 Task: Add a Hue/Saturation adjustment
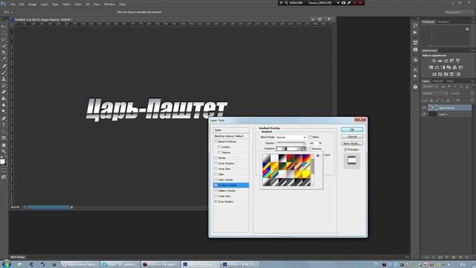click(x=431, y=68)
